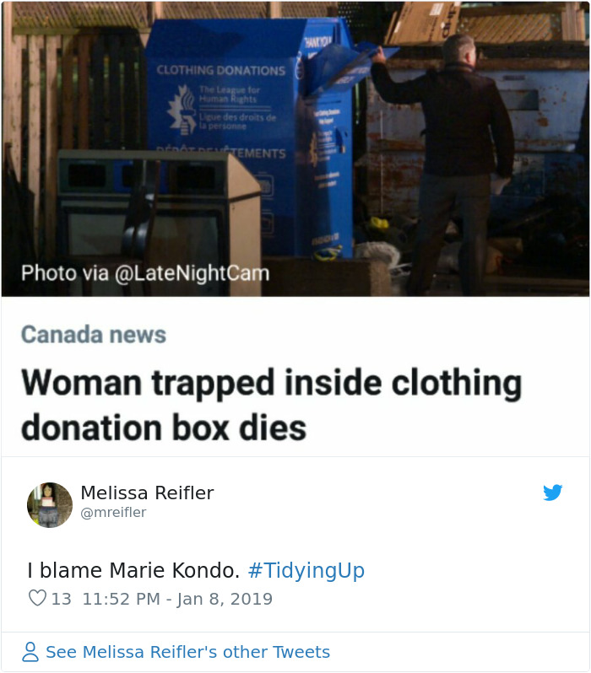Click the person icon beside other Tweets link
Image resolution: width=591 pixels, height=673 pixels.
pos(30,652)
